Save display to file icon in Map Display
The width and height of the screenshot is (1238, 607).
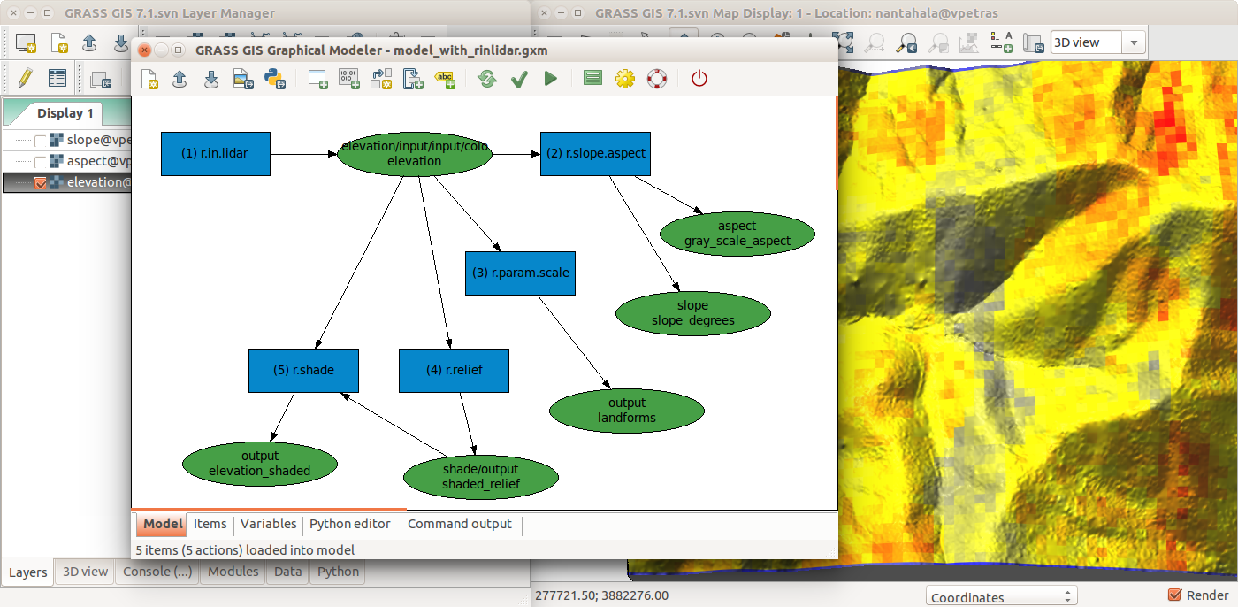pyautogui.click(x=1032, y=42)
